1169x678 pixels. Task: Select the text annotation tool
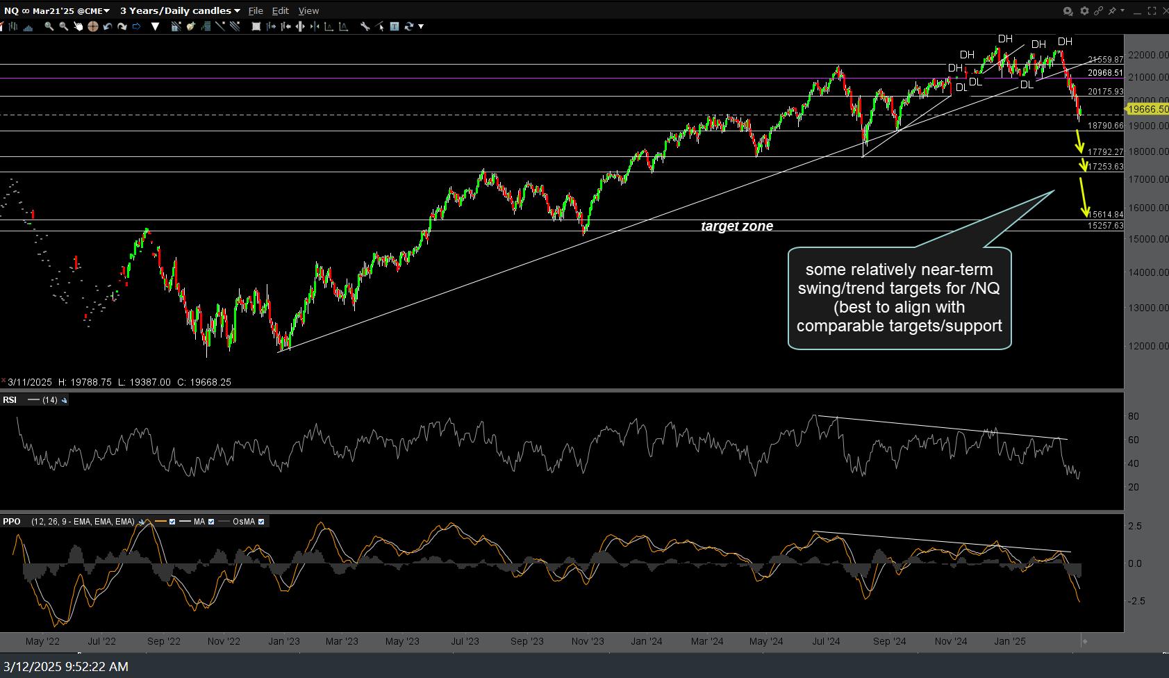tap(394, 26)
